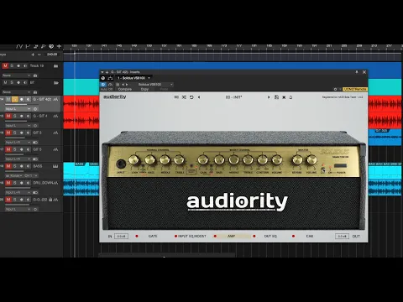Click the Auto: Off automation button
This screenshot has height=302, width=403.
pos(107,89)
